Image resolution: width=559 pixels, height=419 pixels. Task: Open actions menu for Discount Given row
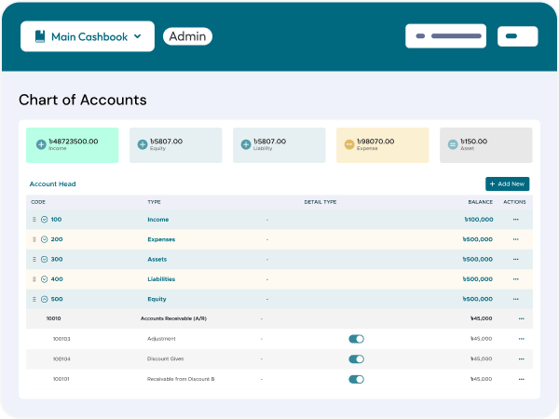[521, 359]
